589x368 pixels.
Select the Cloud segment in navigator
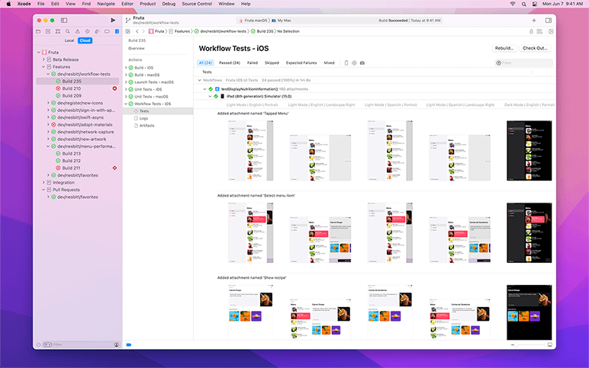(x=85, y=40)
